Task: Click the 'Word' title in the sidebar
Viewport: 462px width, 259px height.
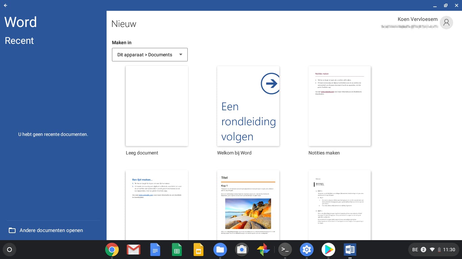Action: click(21, 22)
